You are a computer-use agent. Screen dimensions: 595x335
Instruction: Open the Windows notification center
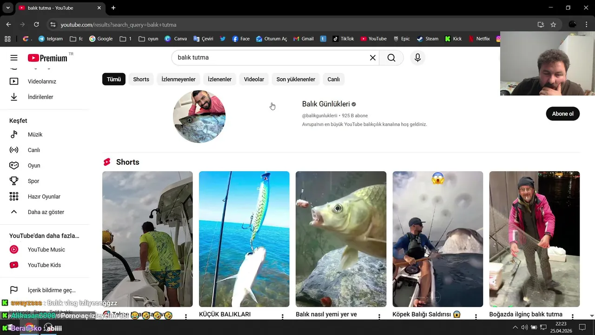(582, 327)
